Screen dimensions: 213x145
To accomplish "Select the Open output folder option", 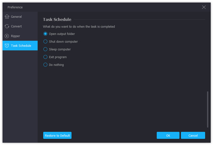I will pos(46,34).
